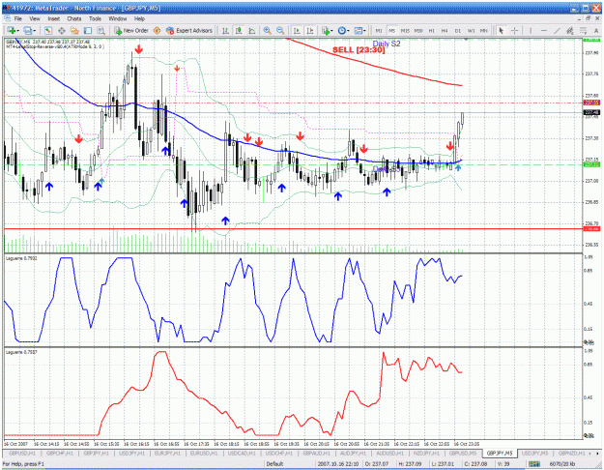Open the Insert menu

coord(53,18)
